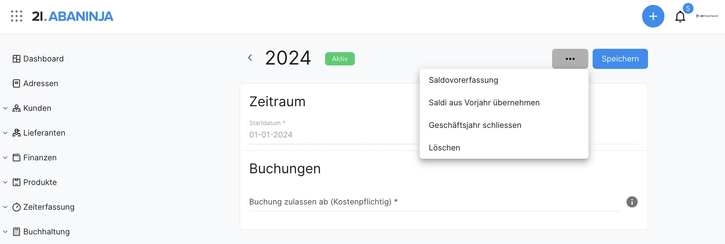Click Löschen in the dropdown menu
The image size is (725, 244).
coord(444,148)
